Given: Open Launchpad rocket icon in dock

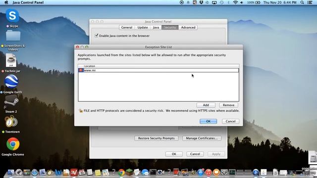Looking at the screenshot, I should pos(19,172).
